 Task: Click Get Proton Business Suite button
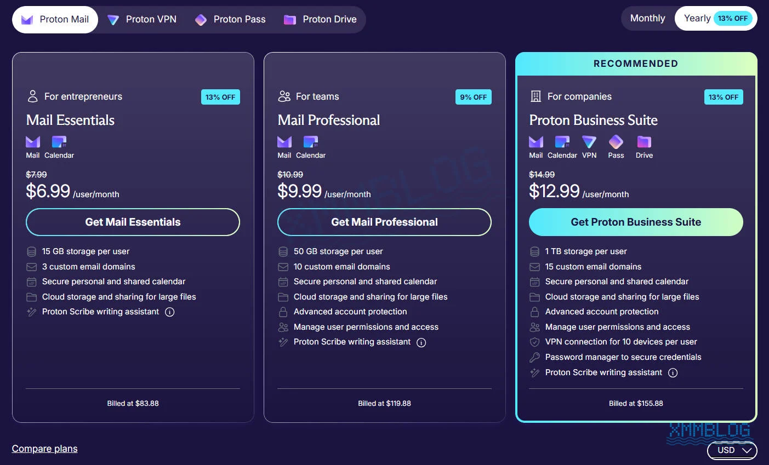pos(636,222)
